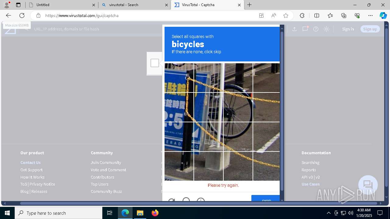Screen dimensions: 390x219
Task: Click VirusTotal upload file icon
Action: tap(294, 29)
